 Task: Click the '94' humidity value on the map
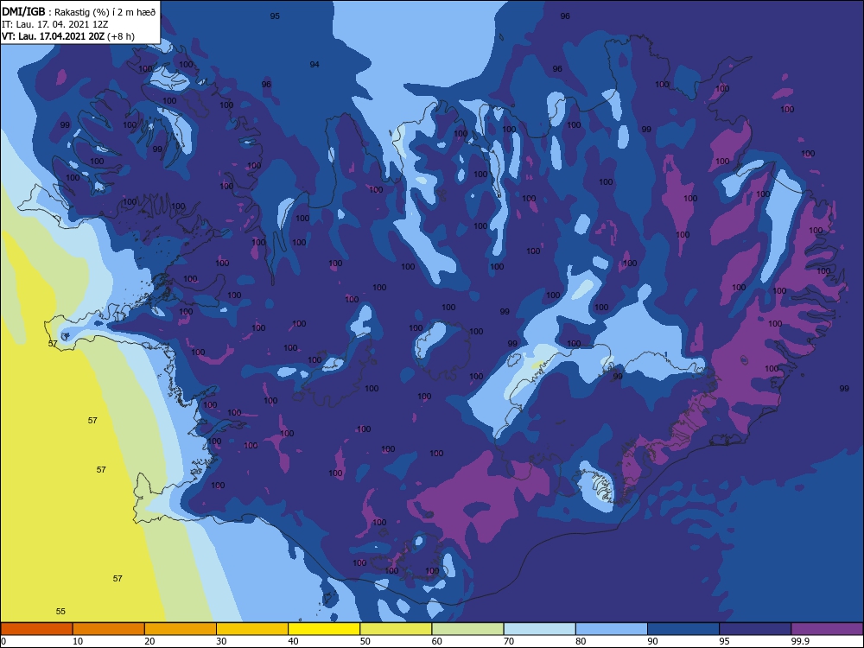(314, 65)
